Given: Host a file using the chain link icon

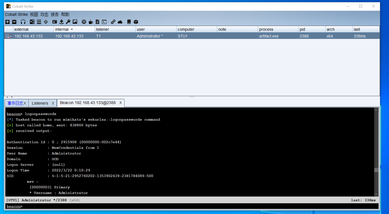Looking at the screenshot, I should 113,22.
